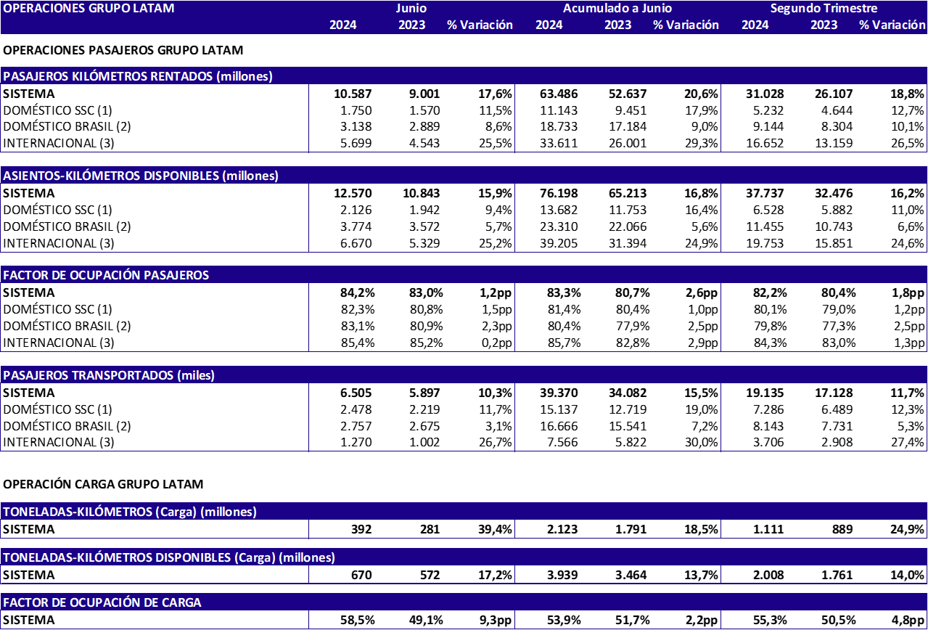The height and width of the screenshot is (630, 928).
Task: Click the OPERACIONES GRUPO LATAM title cell
Action: pos(89,9)
